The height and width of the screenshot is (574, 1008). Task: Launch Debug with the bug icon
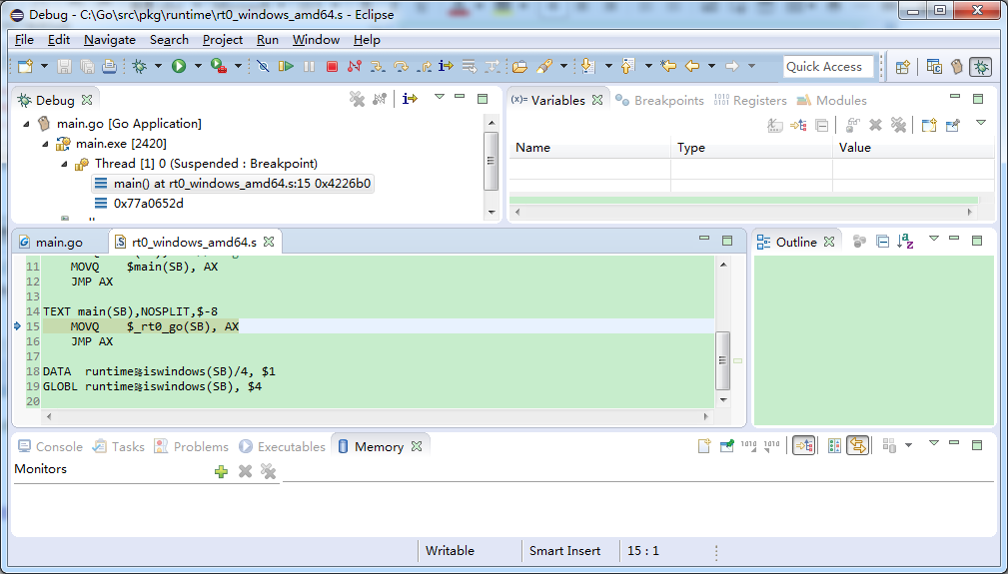tap(139, 66)
